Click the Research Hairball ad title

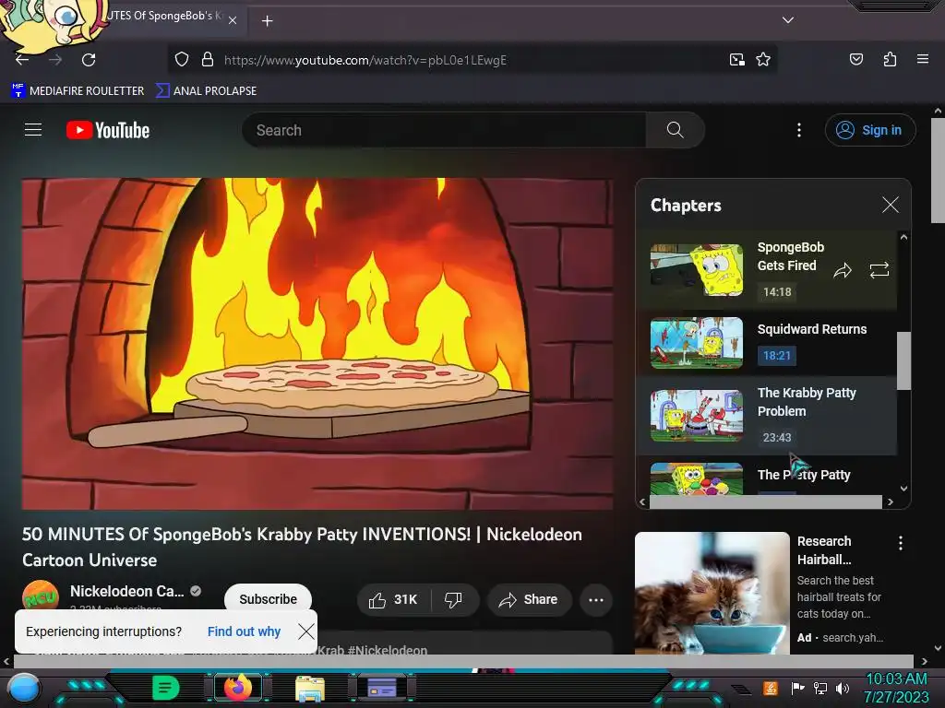pyautogui.click(x=824, y=550)
